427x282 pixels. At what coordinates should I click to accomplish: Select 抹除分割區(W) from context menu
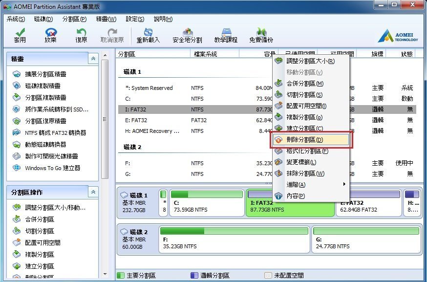point(311,174)
